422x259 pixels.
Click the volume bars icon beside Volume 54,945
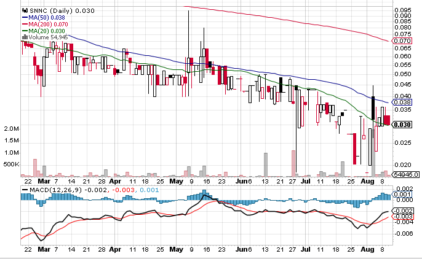tap(25, 37)
